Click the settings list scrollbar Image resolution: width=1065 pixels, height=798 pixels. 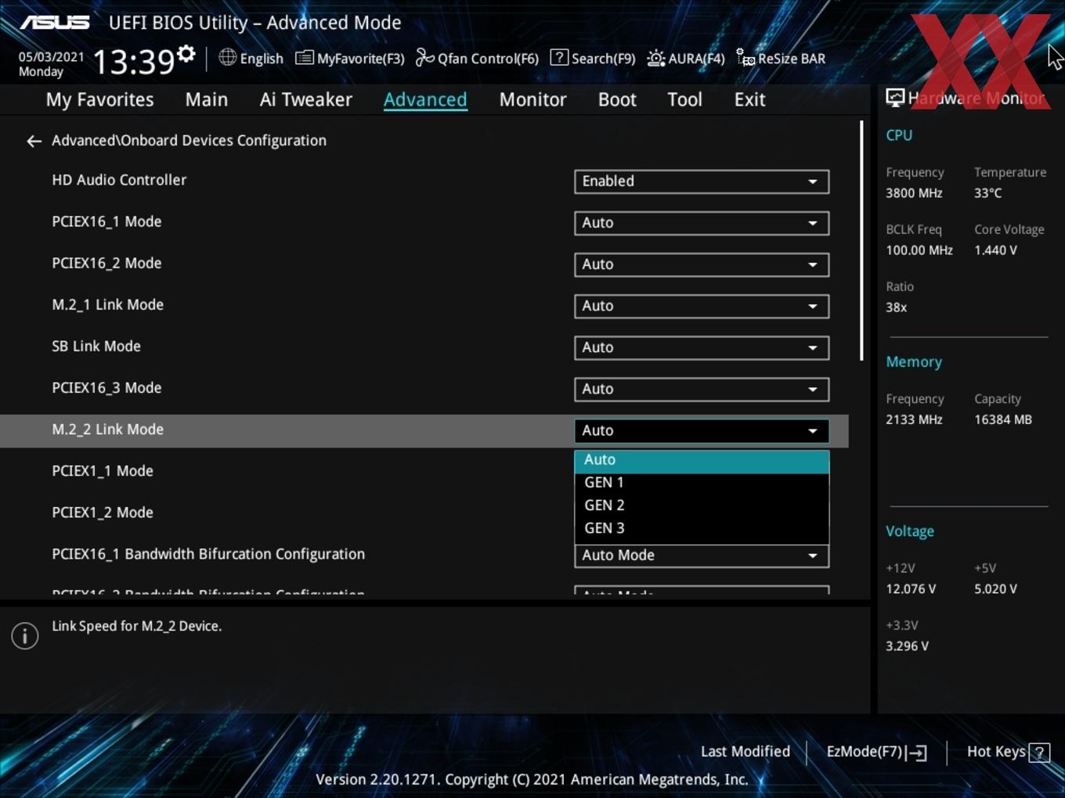[861, 241]
